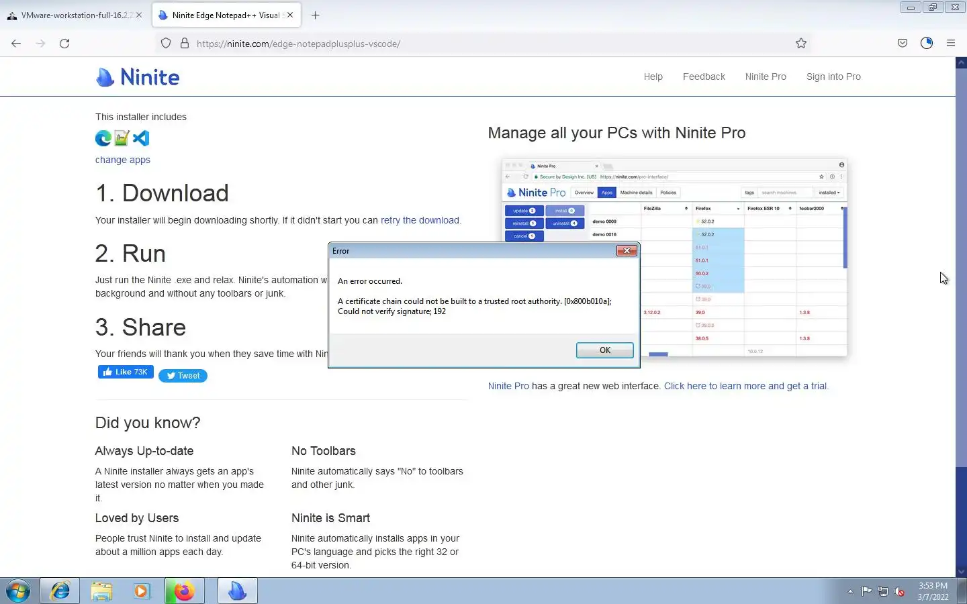Open a new browser tab with plus icon
967x604 pixels.
coord(316,15)
